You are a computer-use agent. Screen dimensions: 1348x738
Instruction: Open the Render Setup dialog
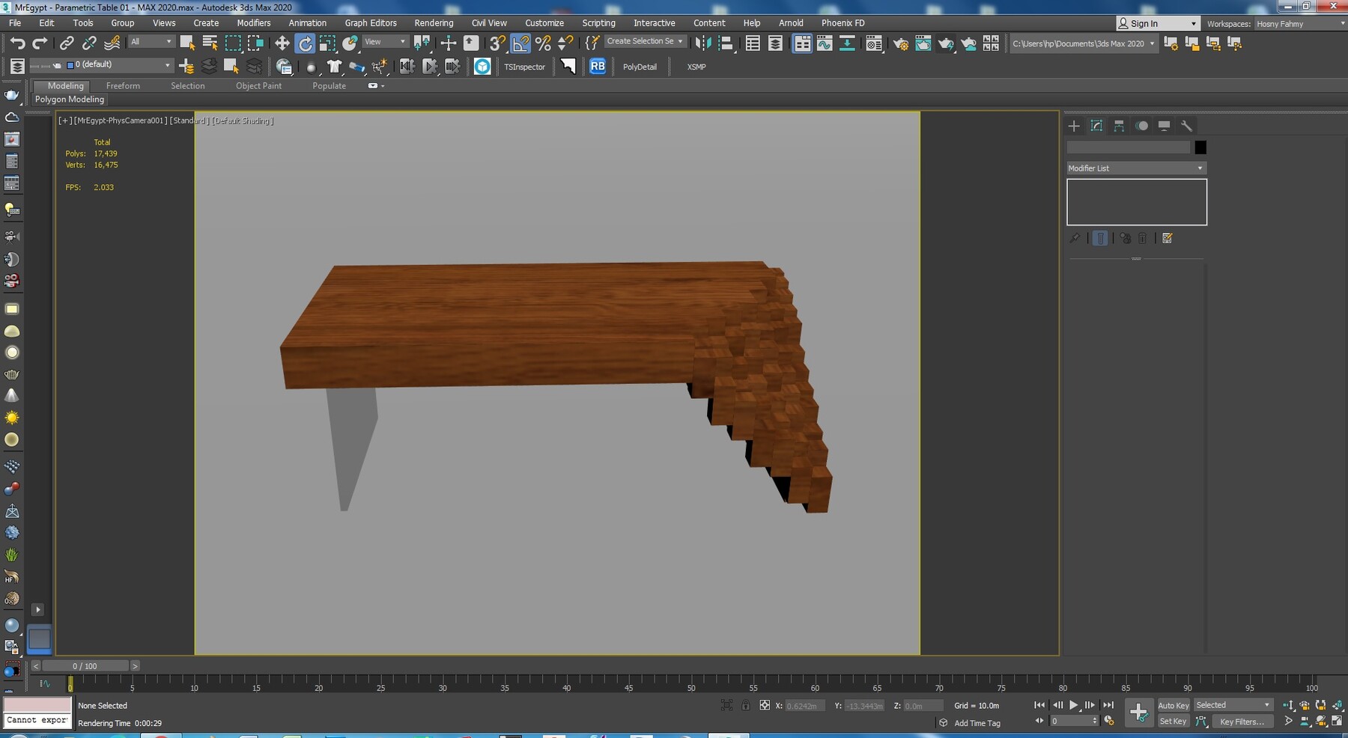(900, 43)
